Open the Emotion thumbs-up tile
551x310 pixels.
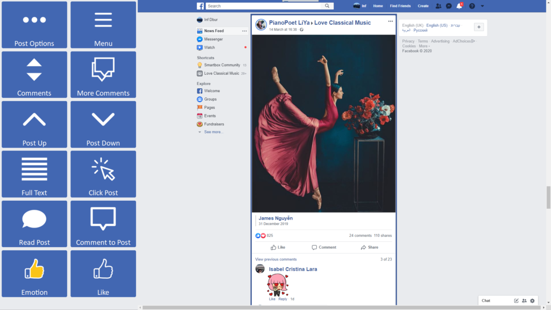click(34, 273)
